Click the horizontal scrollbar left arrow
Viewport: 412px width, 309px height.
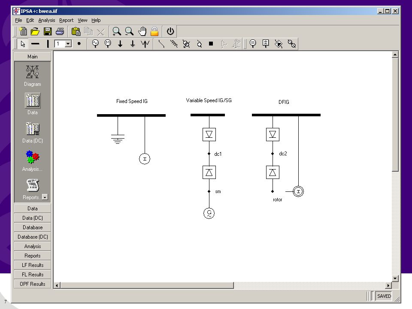pyautogui.click(x=57, y=285)
